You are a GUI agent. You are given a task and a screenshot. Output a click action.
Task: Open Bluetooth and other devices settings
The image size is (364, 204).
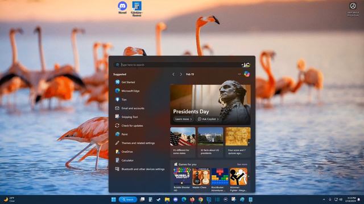140,169
